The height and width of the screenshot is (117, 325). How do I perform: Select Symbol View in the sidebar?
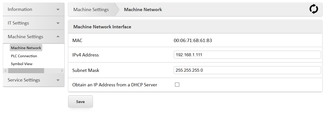pyautogui.click(x=22, y=64)
